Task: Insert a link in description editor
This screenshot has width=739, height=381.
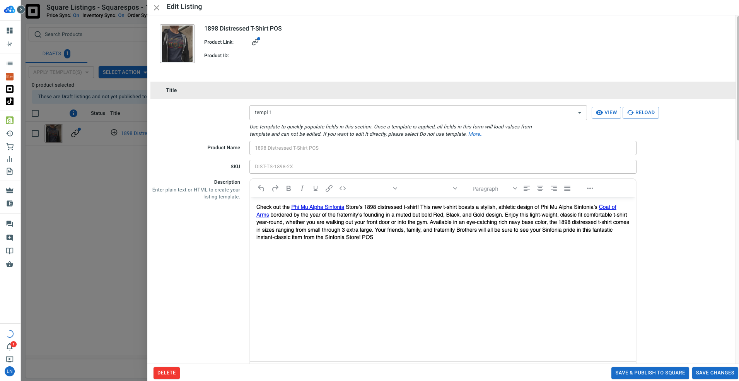Action: (x=329, y=188)
